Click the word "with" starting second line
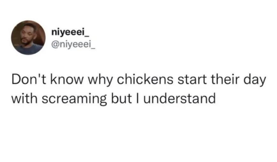 click(x=25, y=98)
